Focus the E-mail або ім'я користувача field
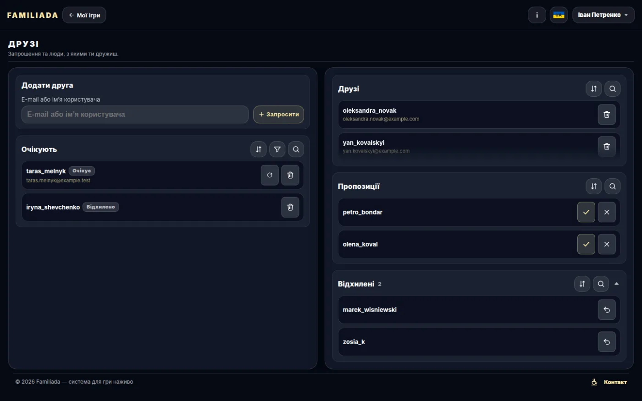 coord(135,115)
